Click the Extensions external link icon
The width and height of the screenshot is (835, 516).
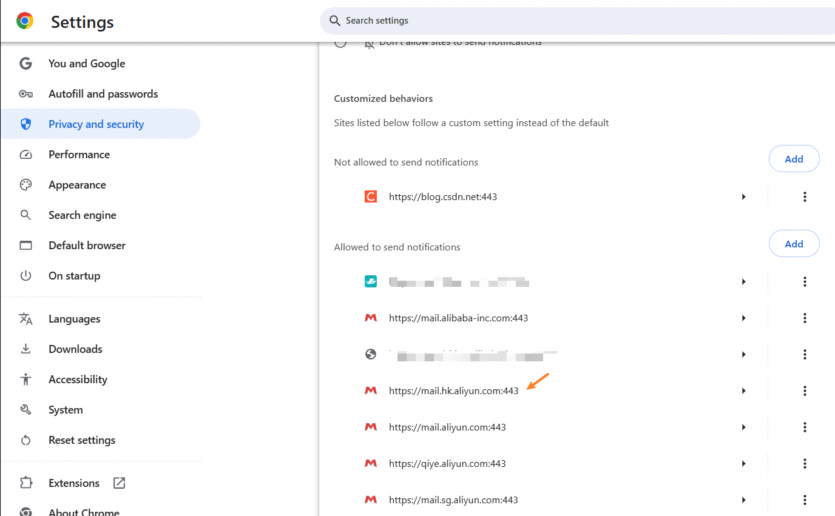120,483
